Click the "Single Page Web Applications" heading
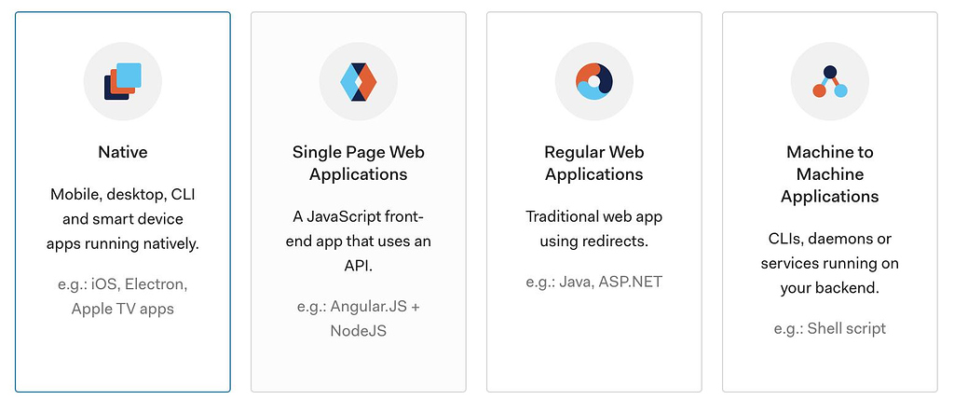Viewport: 954px width, 400px height. click(359, 162)
